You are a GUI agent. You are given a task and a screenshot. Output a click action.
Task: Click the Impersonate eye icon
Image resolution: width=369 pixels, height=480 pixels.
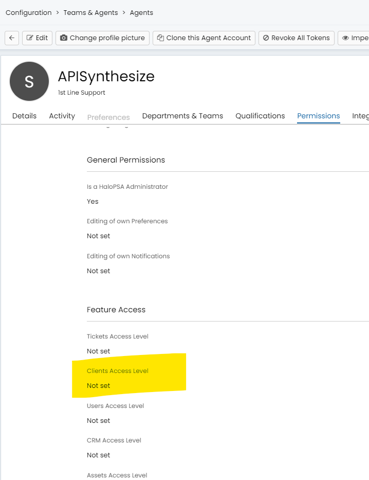coord(346,38)
